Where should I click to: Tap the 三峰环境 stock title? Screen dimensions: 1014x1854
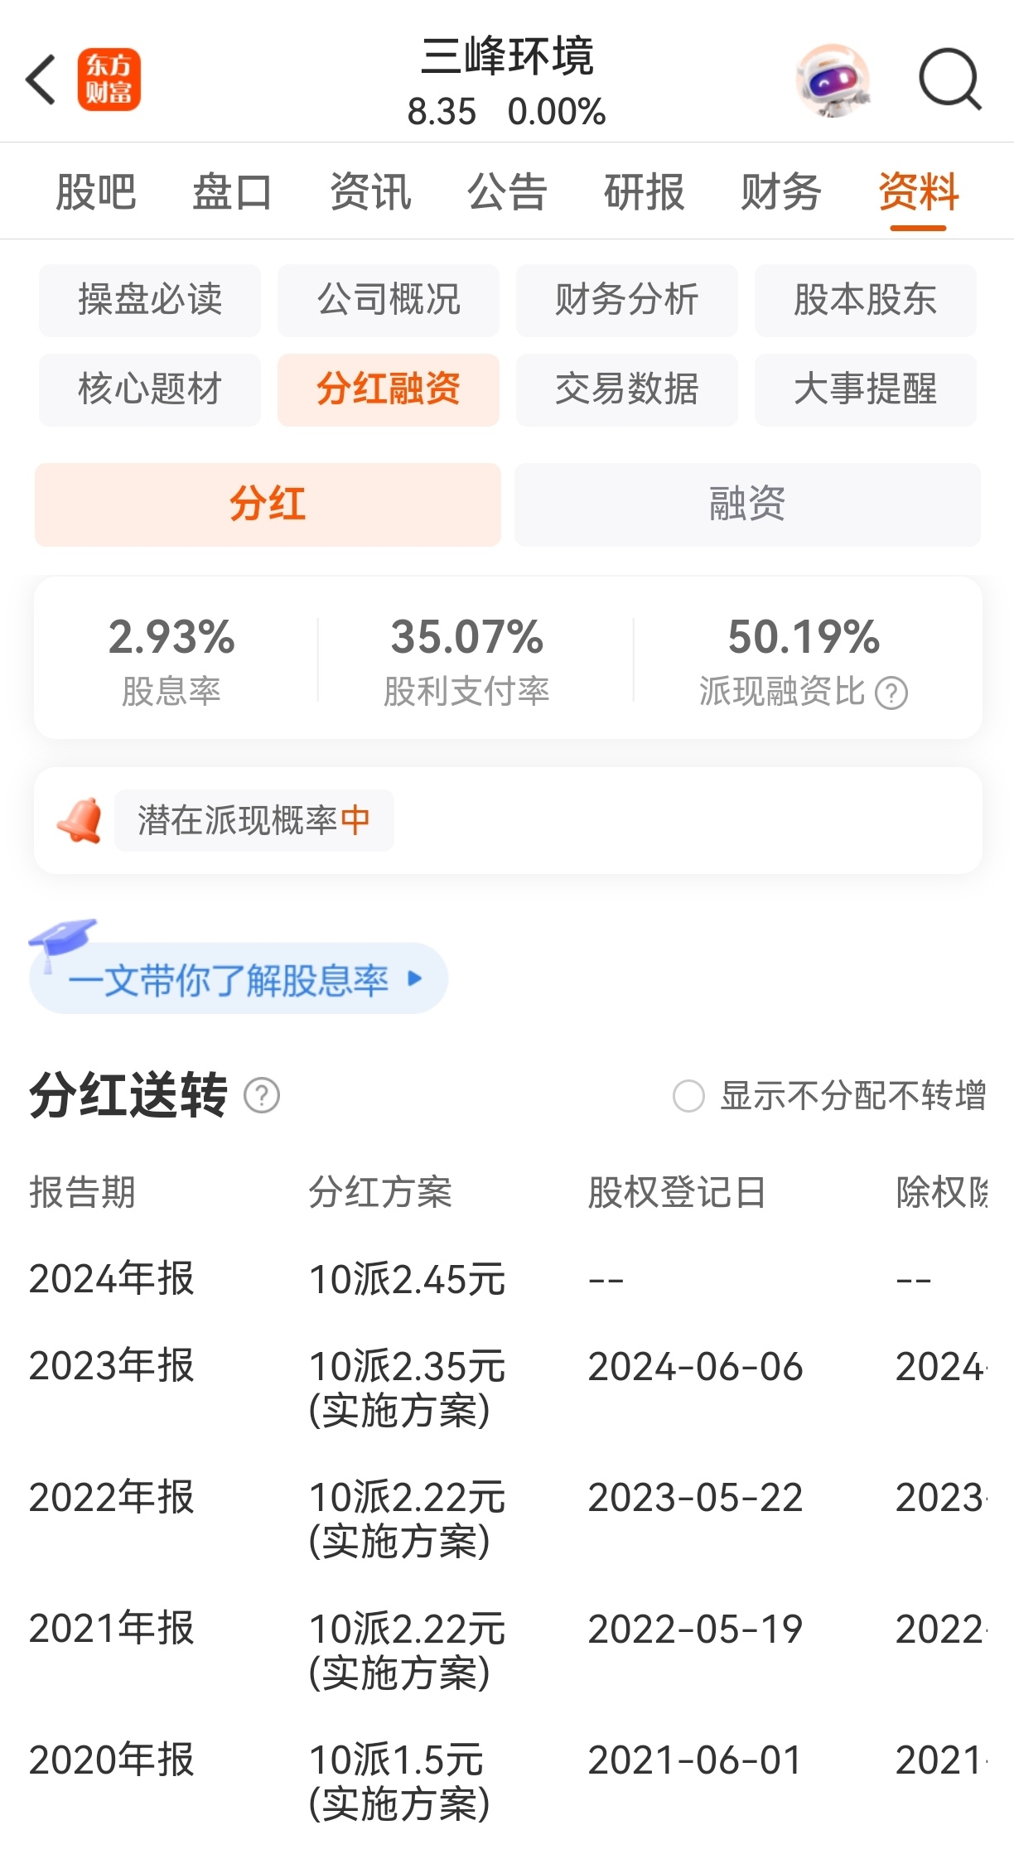click(x=507, y=56)
